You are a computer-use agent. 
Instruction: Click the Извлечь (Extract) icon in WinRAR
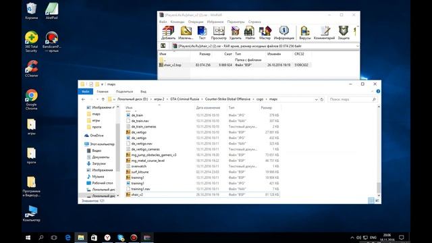pyautogui.click(x=186, y=33)
